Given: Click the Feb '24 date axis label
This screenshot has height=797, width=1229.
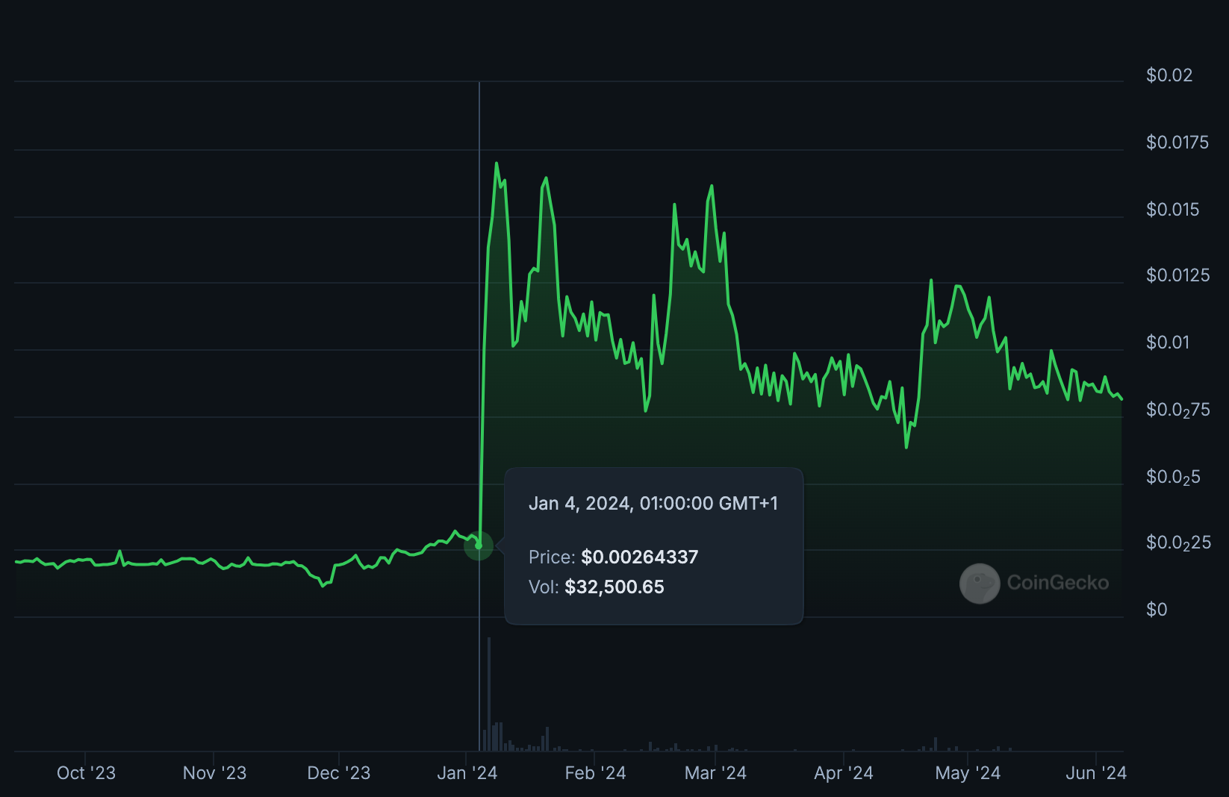Looking at the screenshot, I should 595,773.
